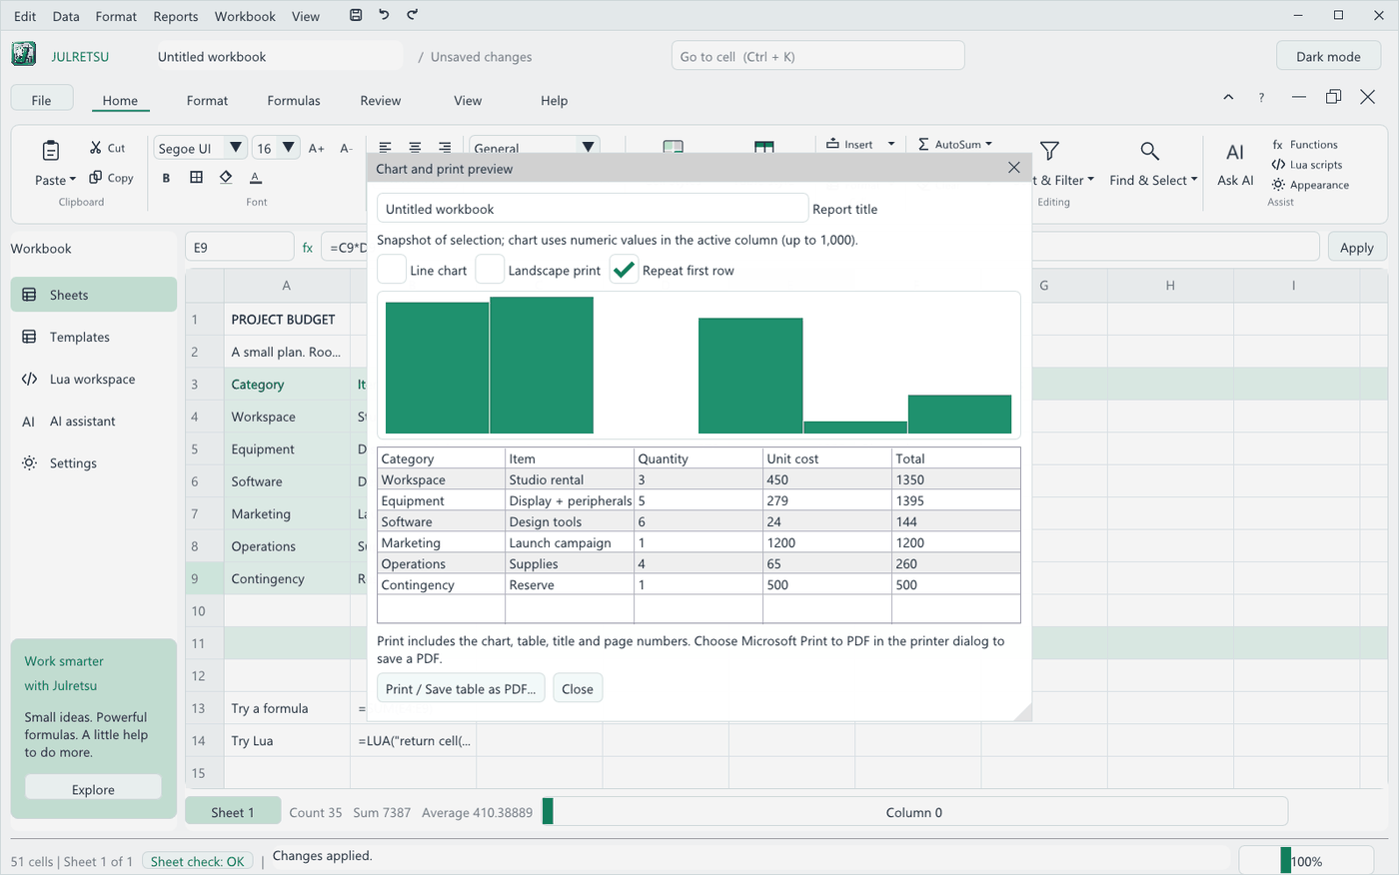Click the Close text button in the preview dialog
Viewport: 1399px width, 875px height.
tap(578, 689)
